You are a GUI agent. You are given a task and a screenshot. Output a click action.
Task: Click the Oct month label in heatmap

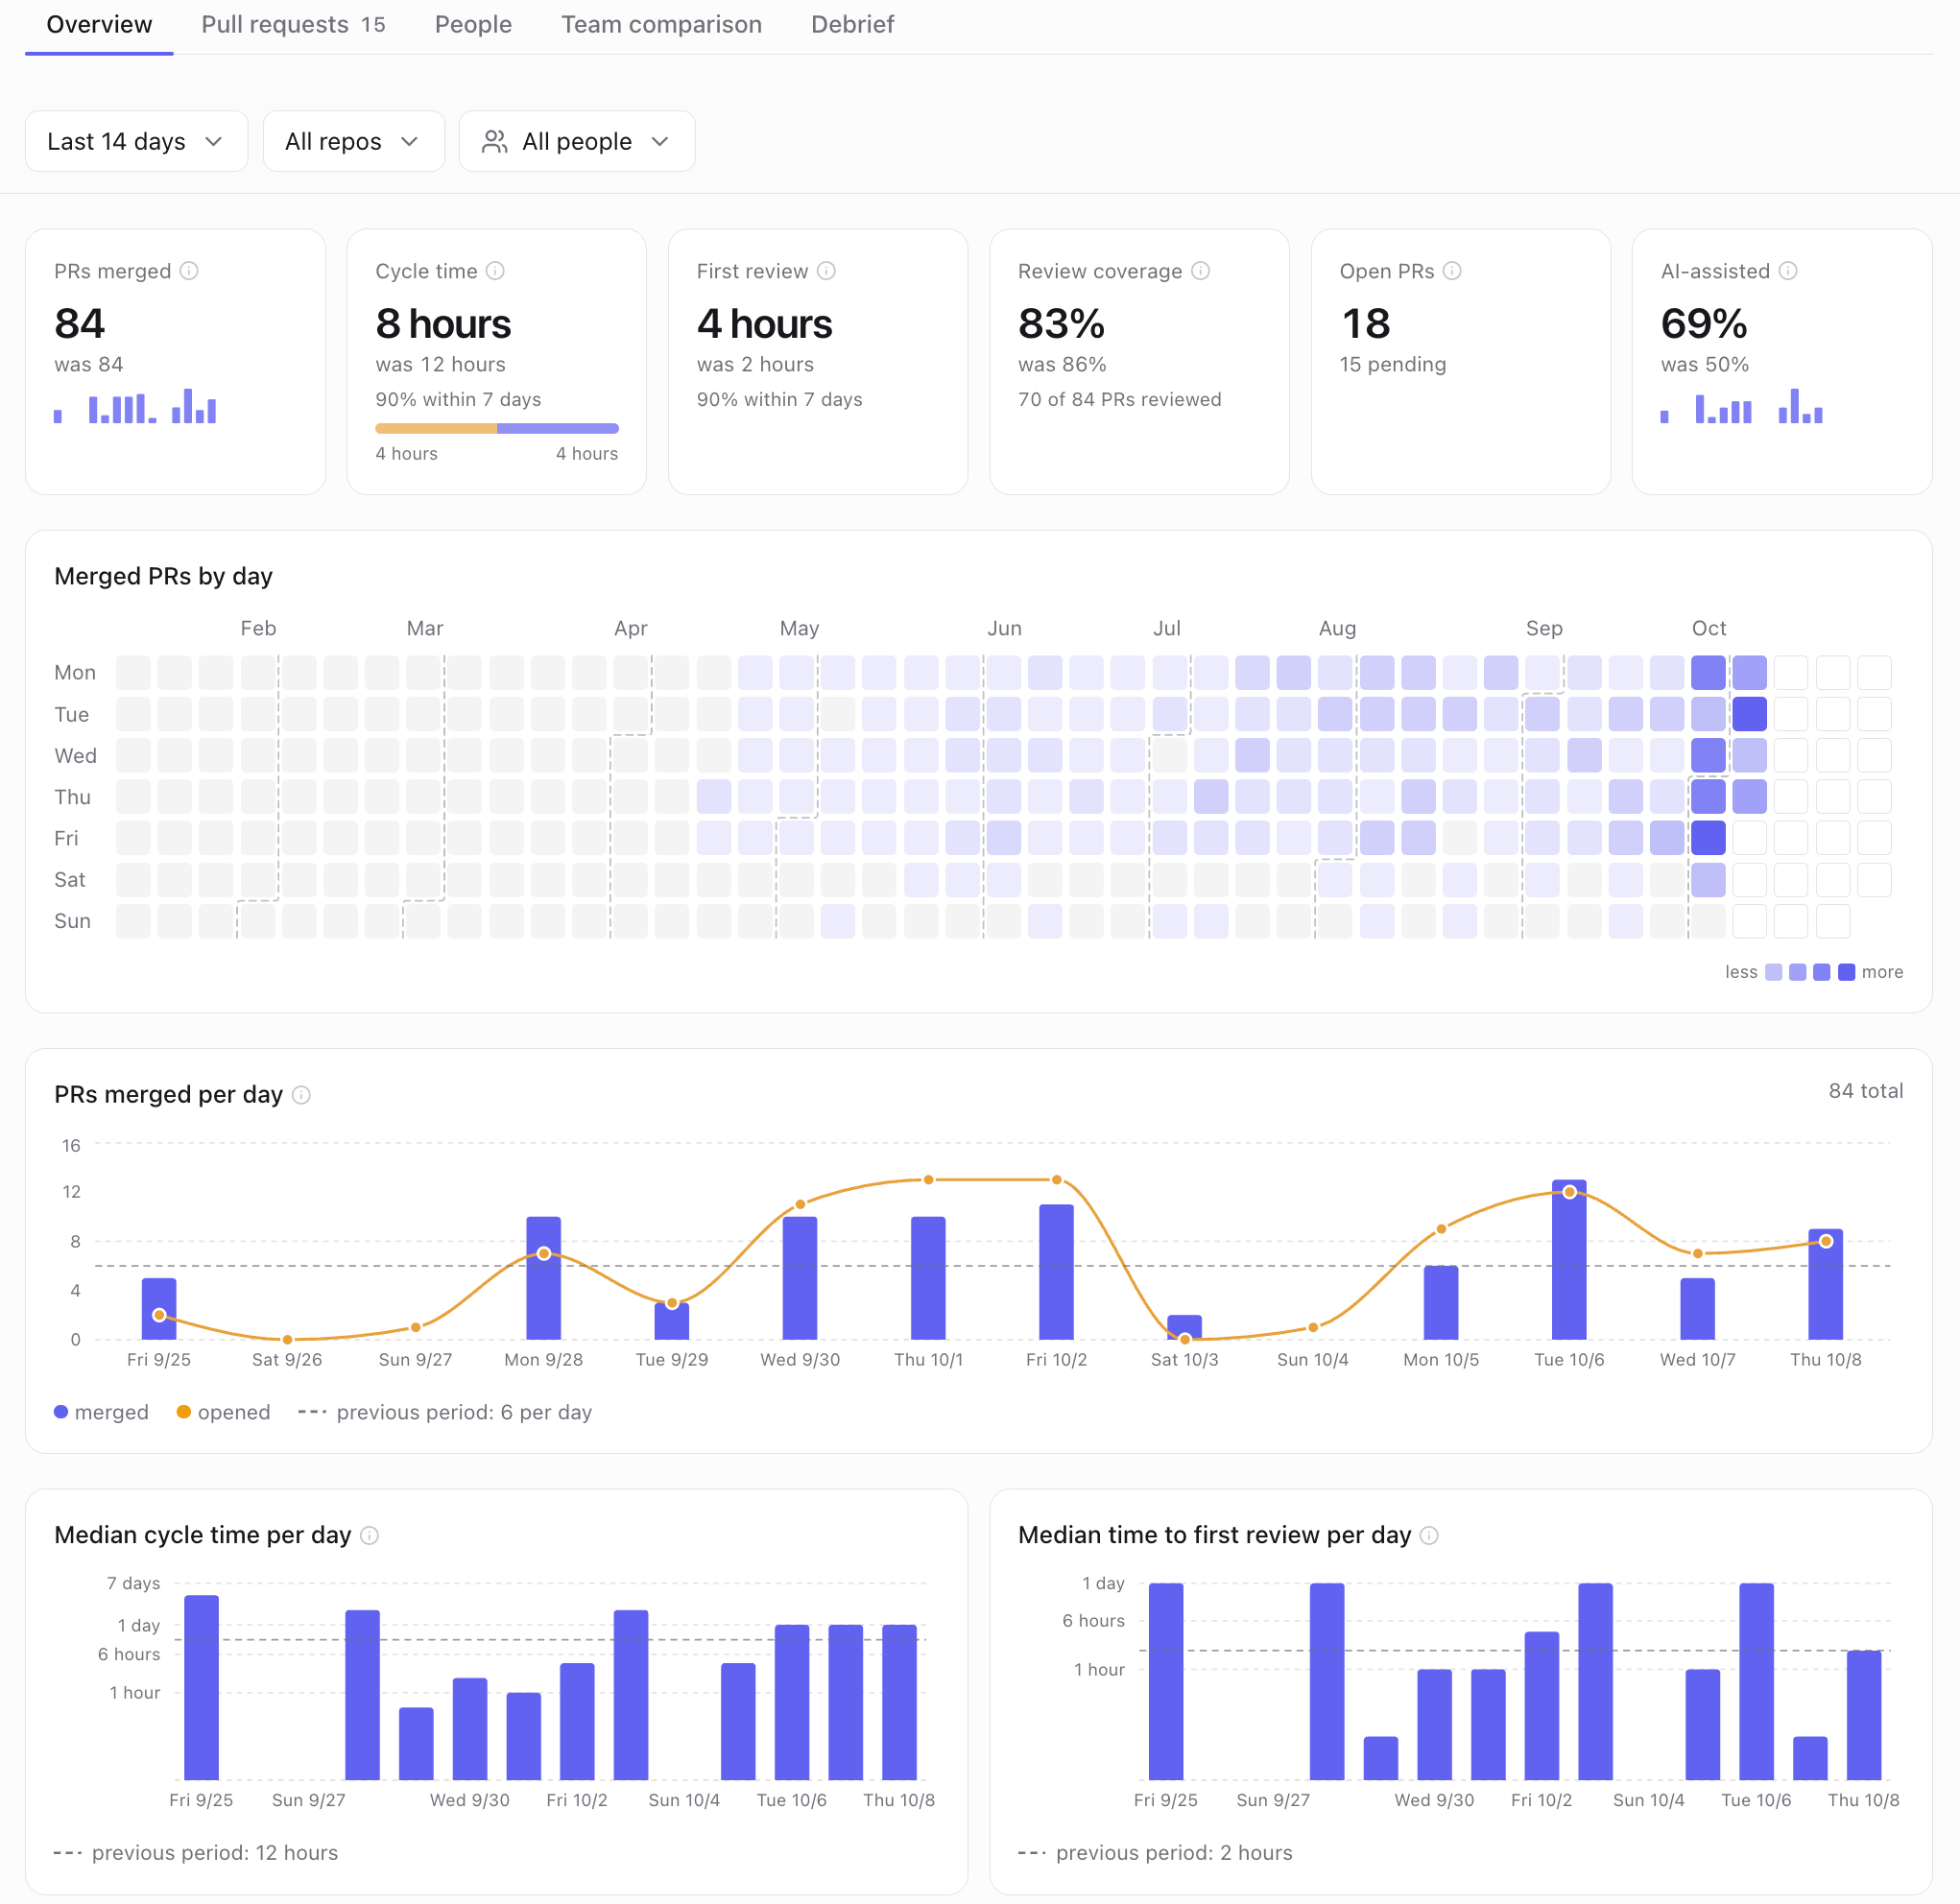point(1708,628)
